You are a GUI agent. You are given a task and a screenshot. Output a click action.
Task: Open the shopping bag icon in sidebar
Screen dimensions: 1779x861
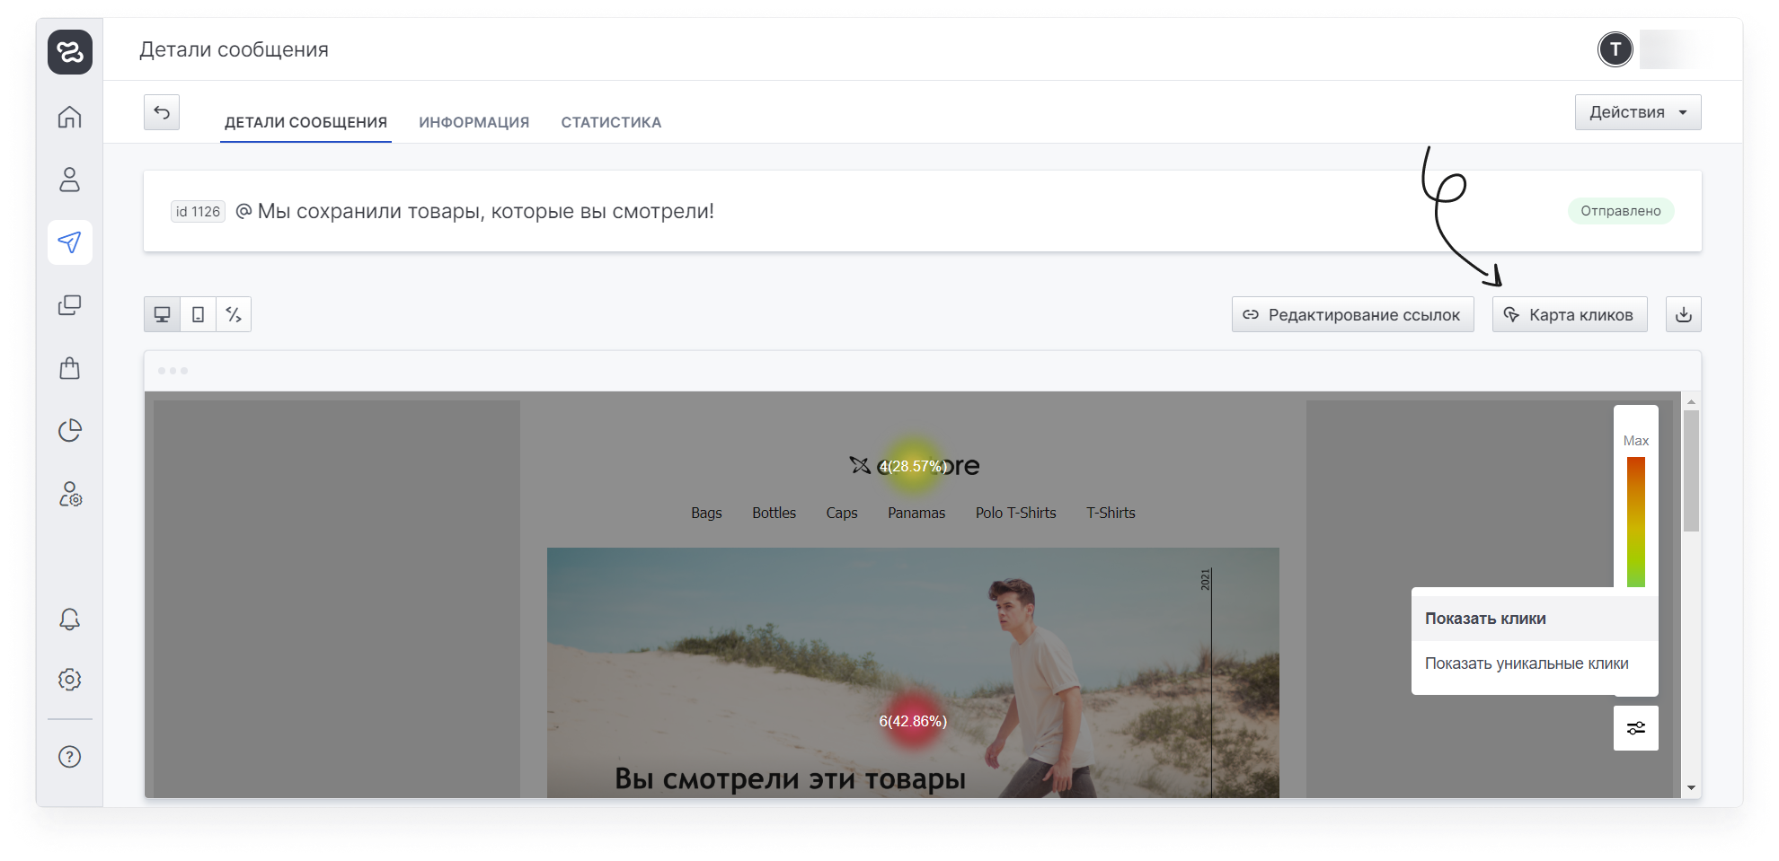pos(70,368)
